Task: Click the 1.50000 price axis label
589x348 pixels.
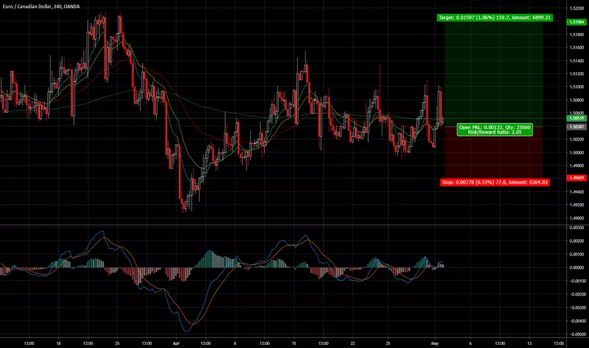Action: click(x=576, y=152)
